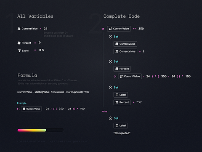Click hash icon beside CurrentValue in All Variables

[19, 29]
